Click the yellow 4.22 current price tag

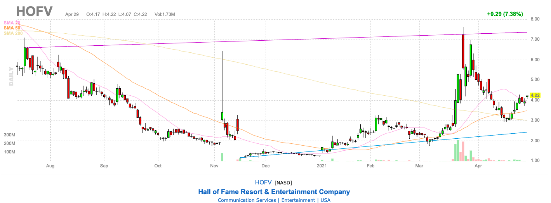[x=535, y=95]
